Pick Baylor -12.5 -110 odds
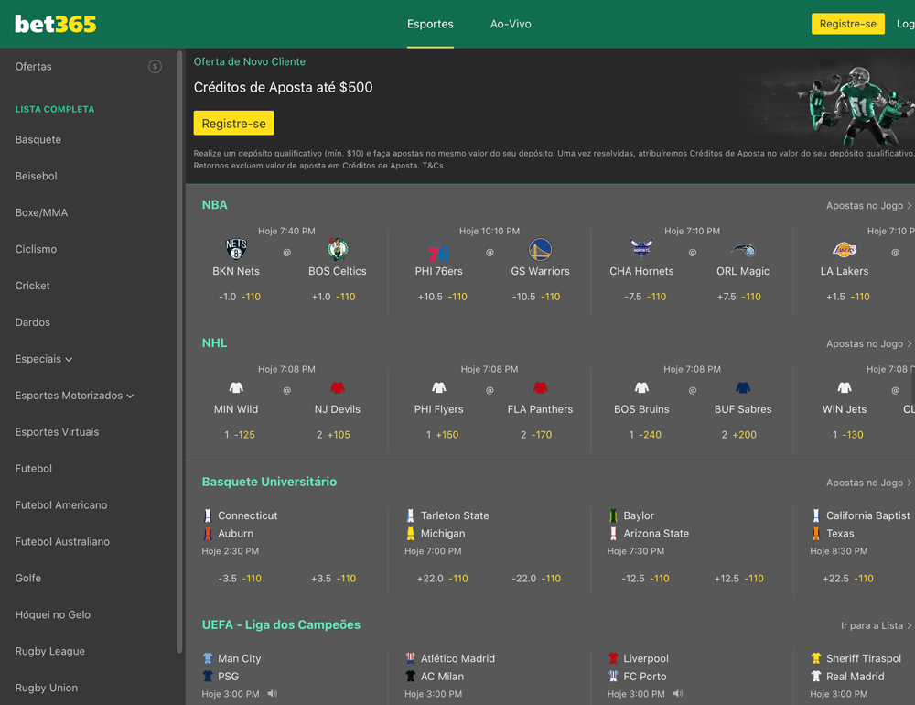 pyautogui.click(x=645, y=579)
